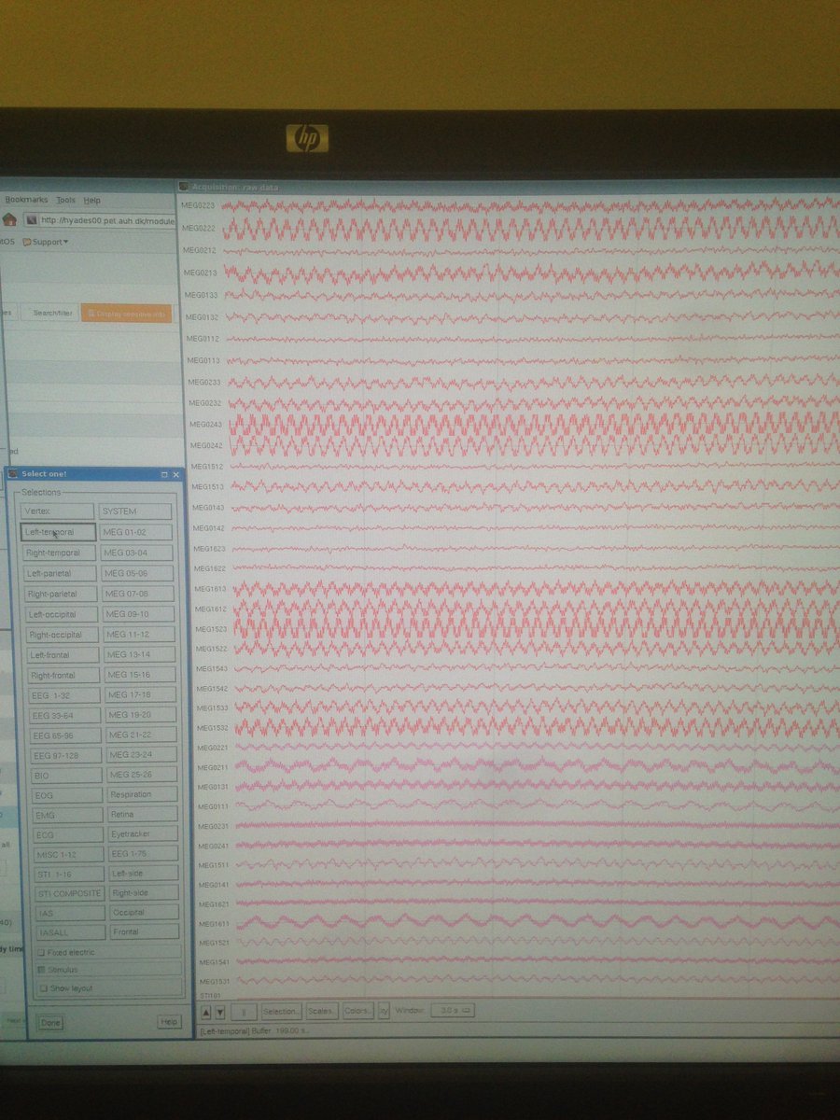Open the browser Help menu
The width and height of the screenshot is (840, 1120).
click(x=91, y=200)
